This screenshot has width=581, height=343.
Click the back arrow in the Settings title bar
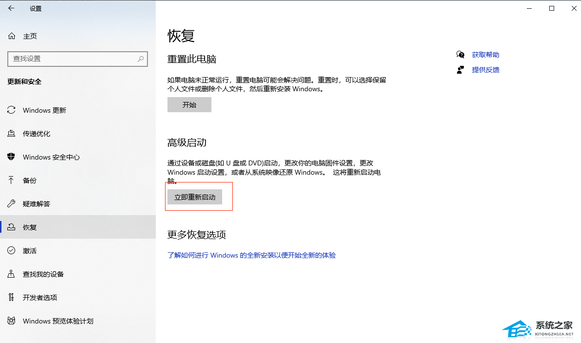click(x=11, y=8)
